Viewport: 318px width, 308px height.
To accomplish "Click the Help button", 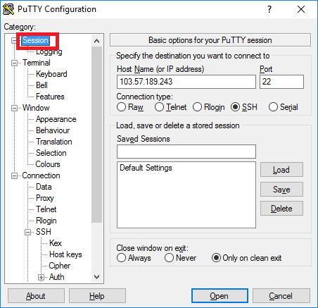I will click(97, 296).
